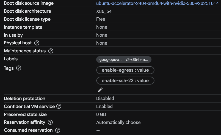This screenshot has height=135, width=221.
Task: Select the Automatically choose reservation value
Action: [x=118, y=122]
